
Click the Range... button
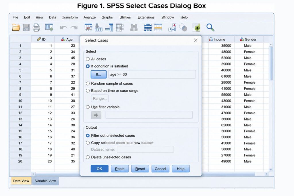click(100, 98)
